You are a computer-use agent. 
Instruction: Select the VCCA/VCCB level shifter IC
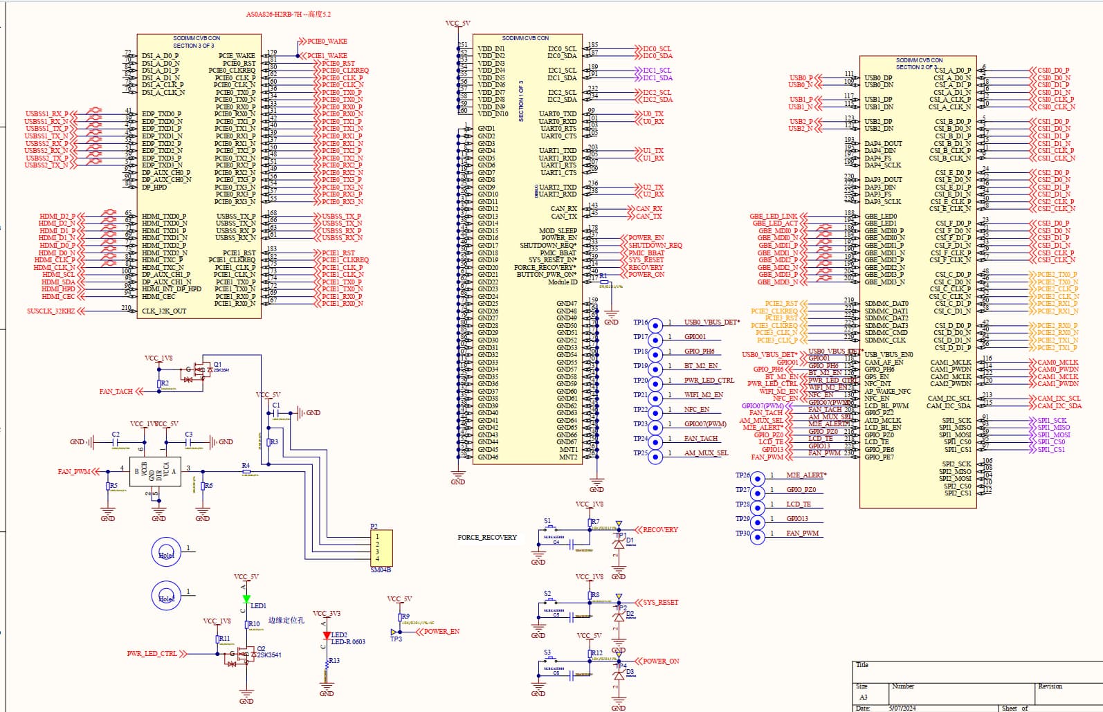point(155,471)
